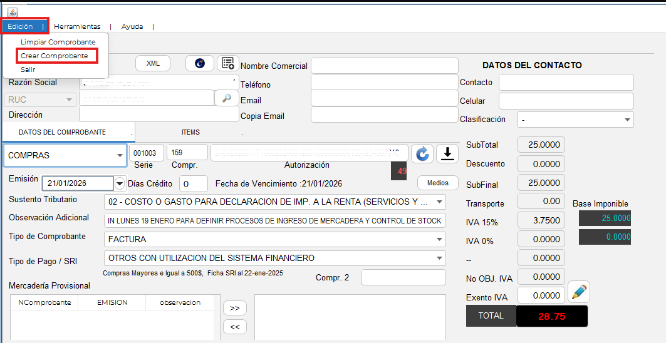Click the moon icon button
The height and width of the screenshot is (343, 666).
pyautogui.click(x=199, y=63)
